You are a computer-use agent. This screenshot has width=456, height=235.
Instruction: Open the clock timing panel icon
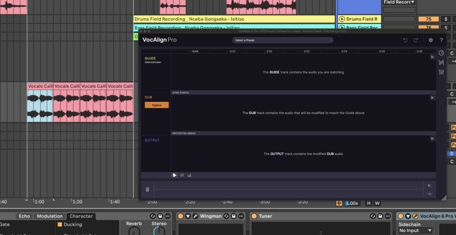pyautogui.click(x=441, y=53)
